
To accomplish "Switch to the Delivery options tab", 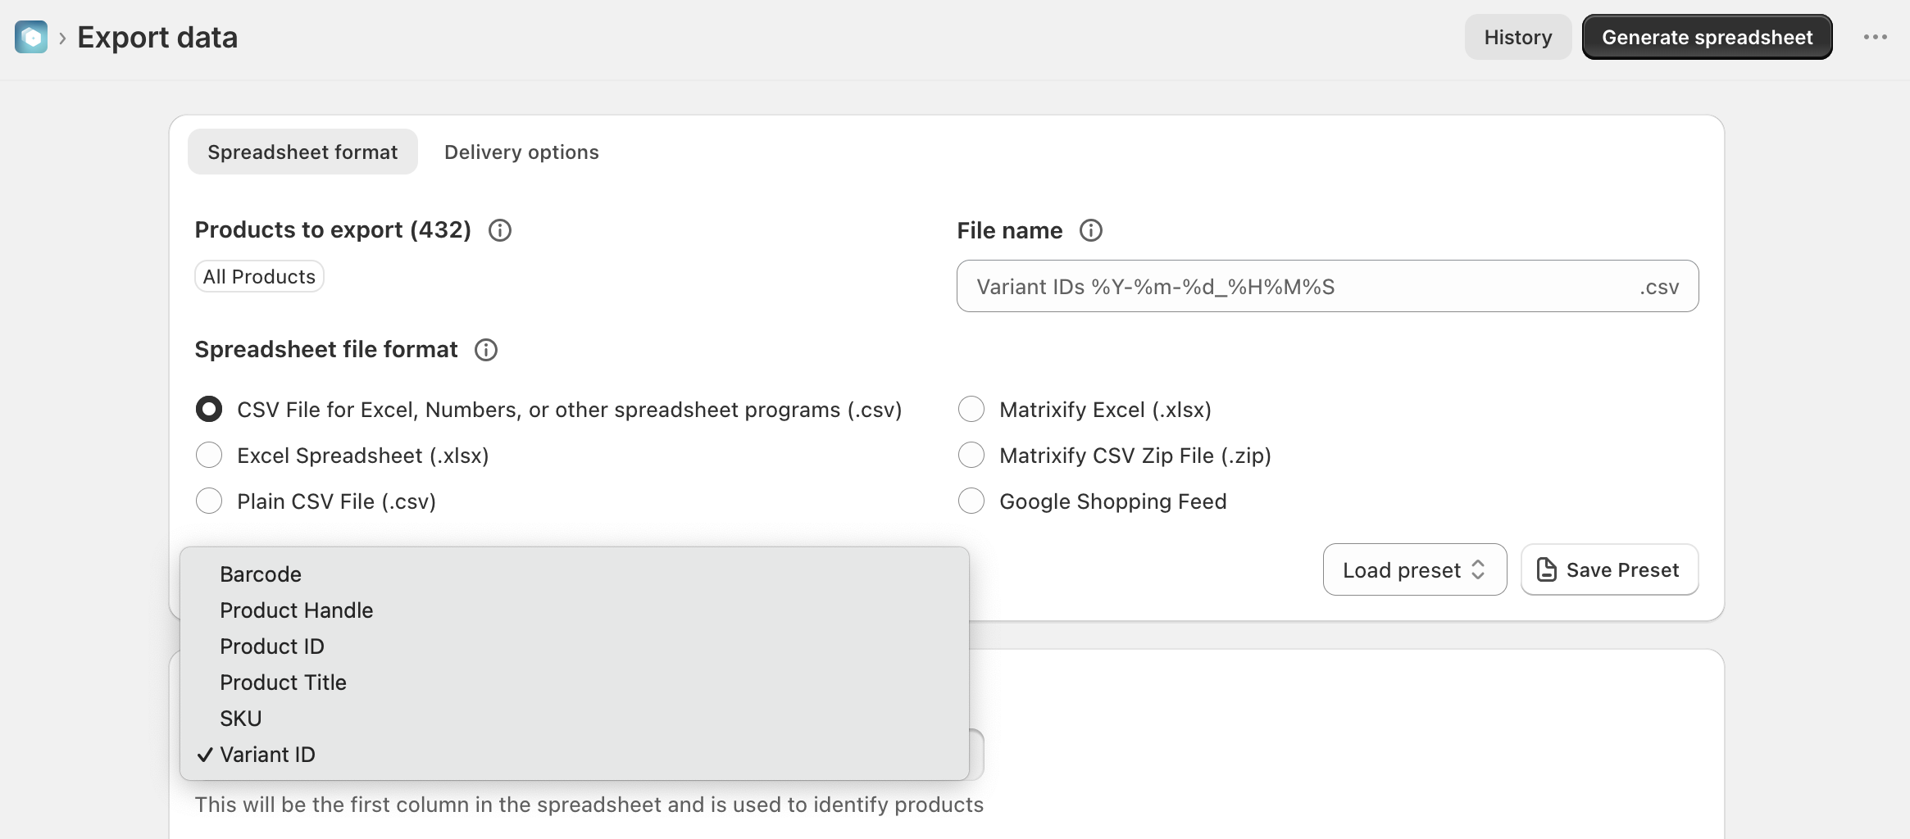I will tap(521, 152).
